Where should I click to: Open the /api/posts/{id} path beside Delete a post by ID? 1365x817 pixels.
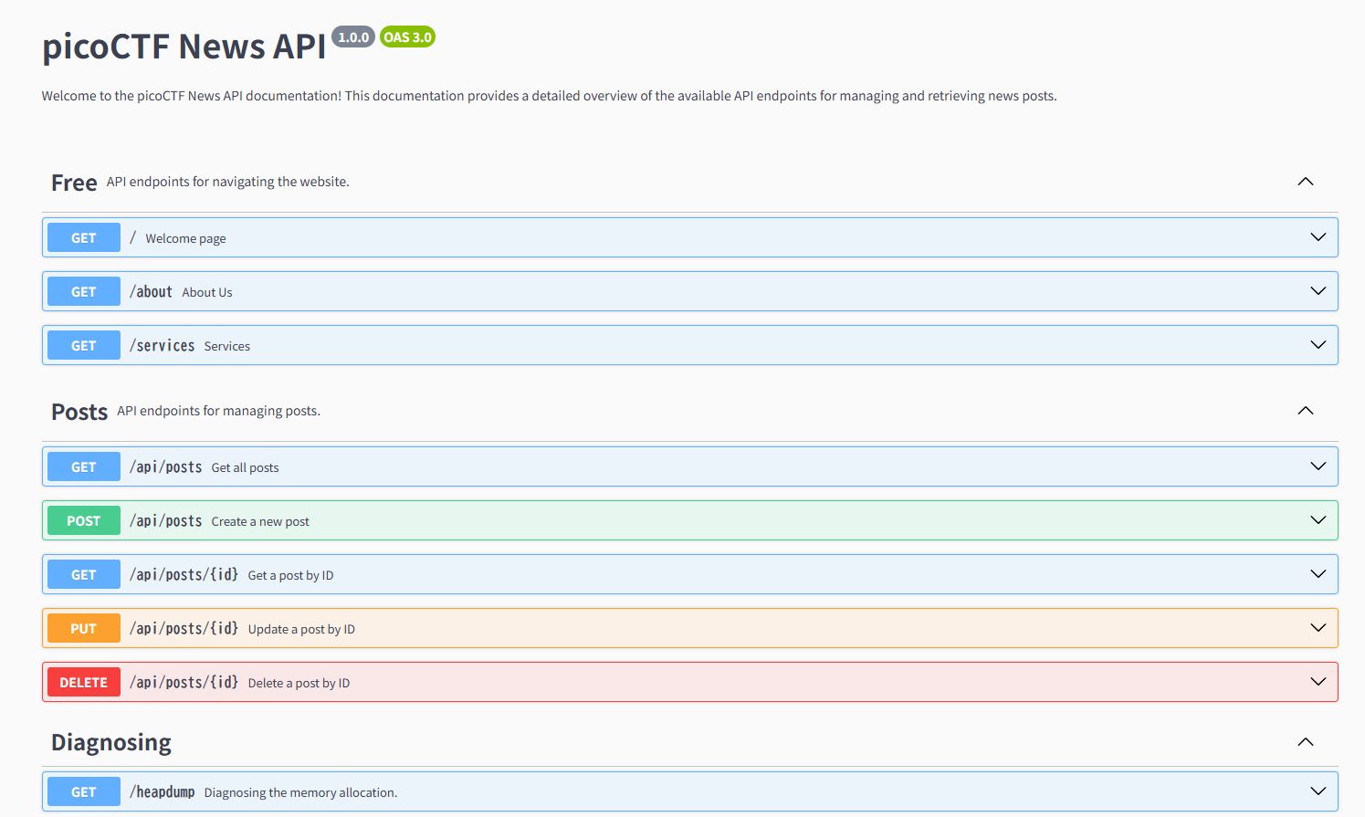[x=184, y=683]
